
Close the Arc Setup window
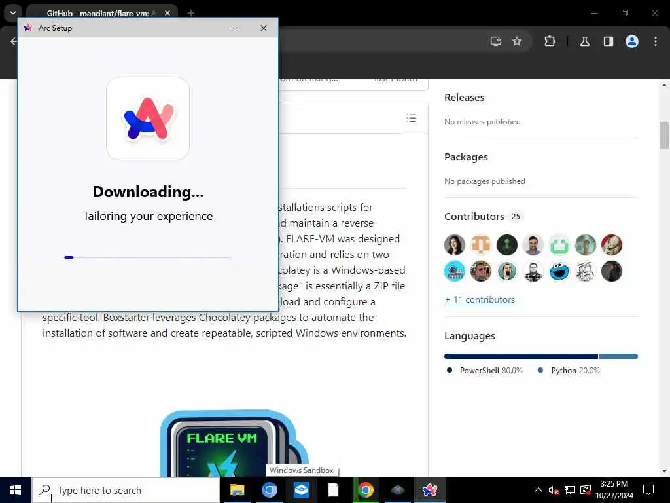264,28
